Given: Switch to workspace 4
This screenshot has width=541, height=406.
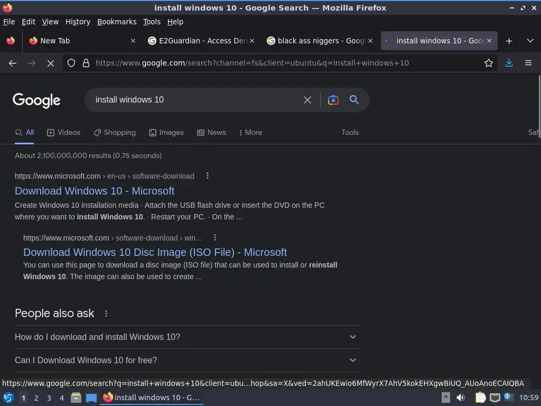Looking at the screenshot, I should click(x=62, y=398).
